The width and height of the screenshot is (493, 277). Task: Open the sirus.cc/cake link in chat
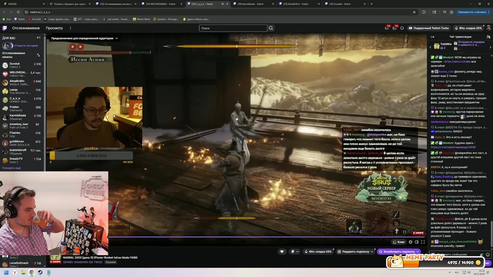click(458, 62)
